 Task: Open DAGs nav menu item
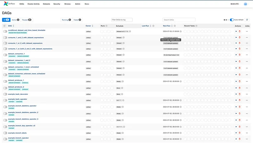(x=22, y=4)
